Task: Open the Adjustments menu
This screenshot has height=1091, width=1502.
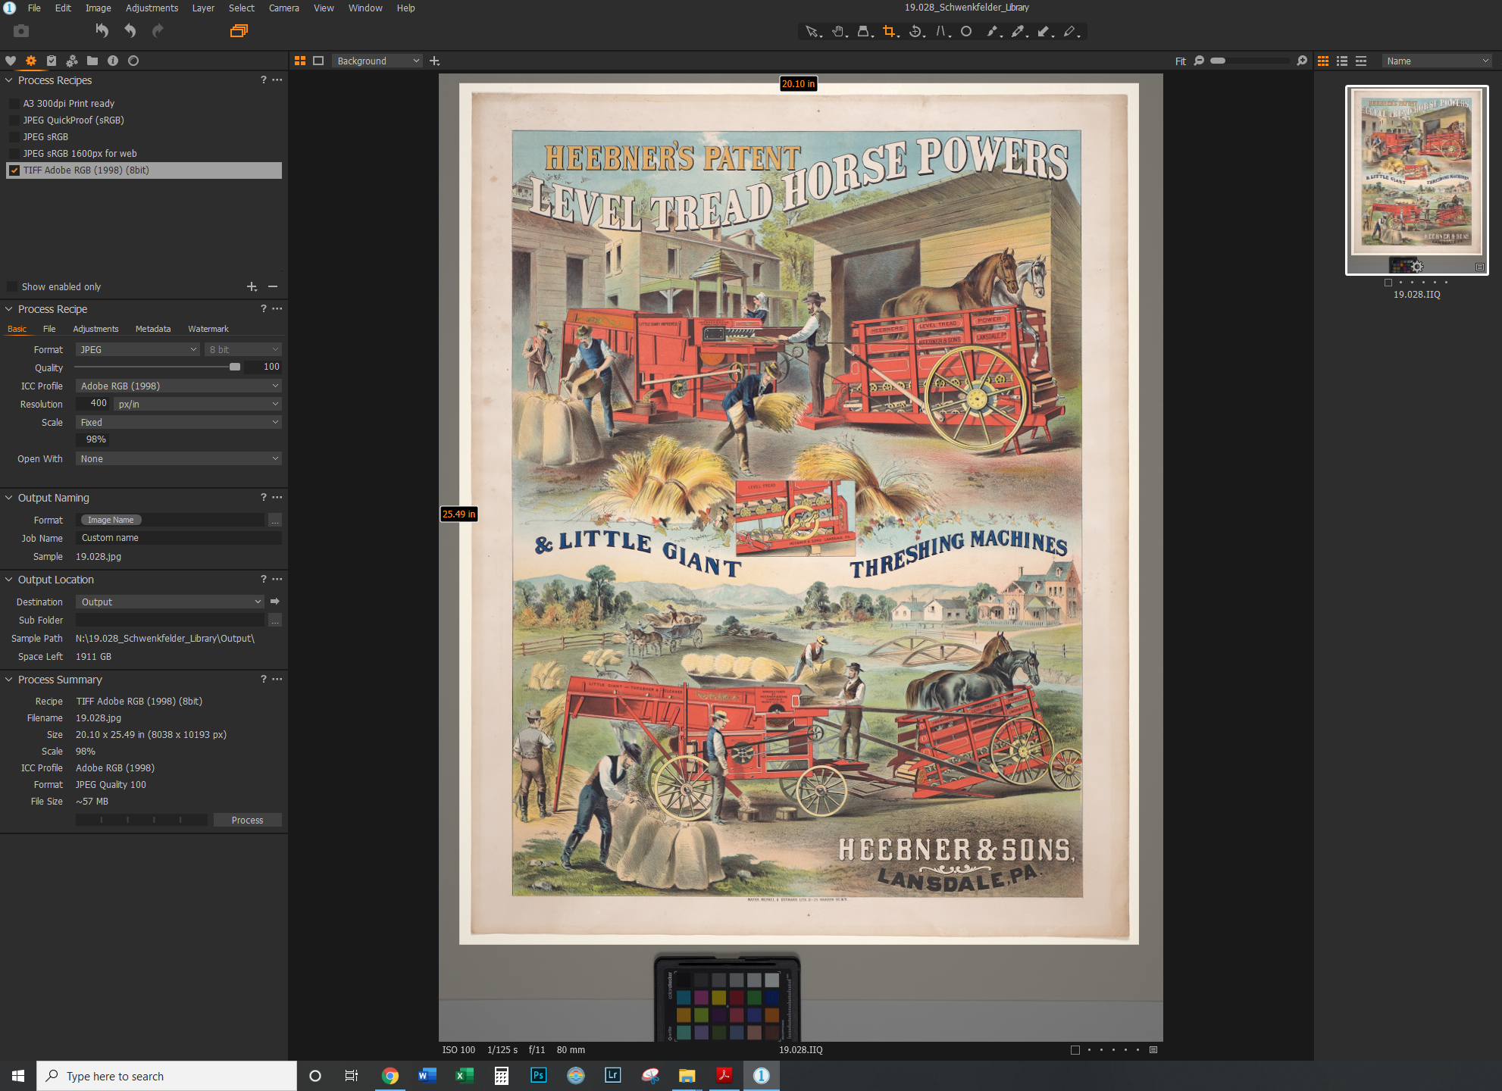Action: tap(152, 8)
